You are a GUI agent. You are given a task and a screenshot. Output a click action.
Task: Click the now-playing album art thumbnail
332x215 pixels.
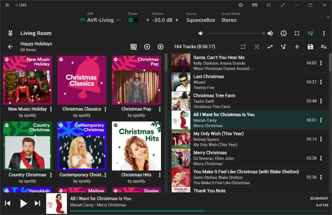(x=57, y=203)
